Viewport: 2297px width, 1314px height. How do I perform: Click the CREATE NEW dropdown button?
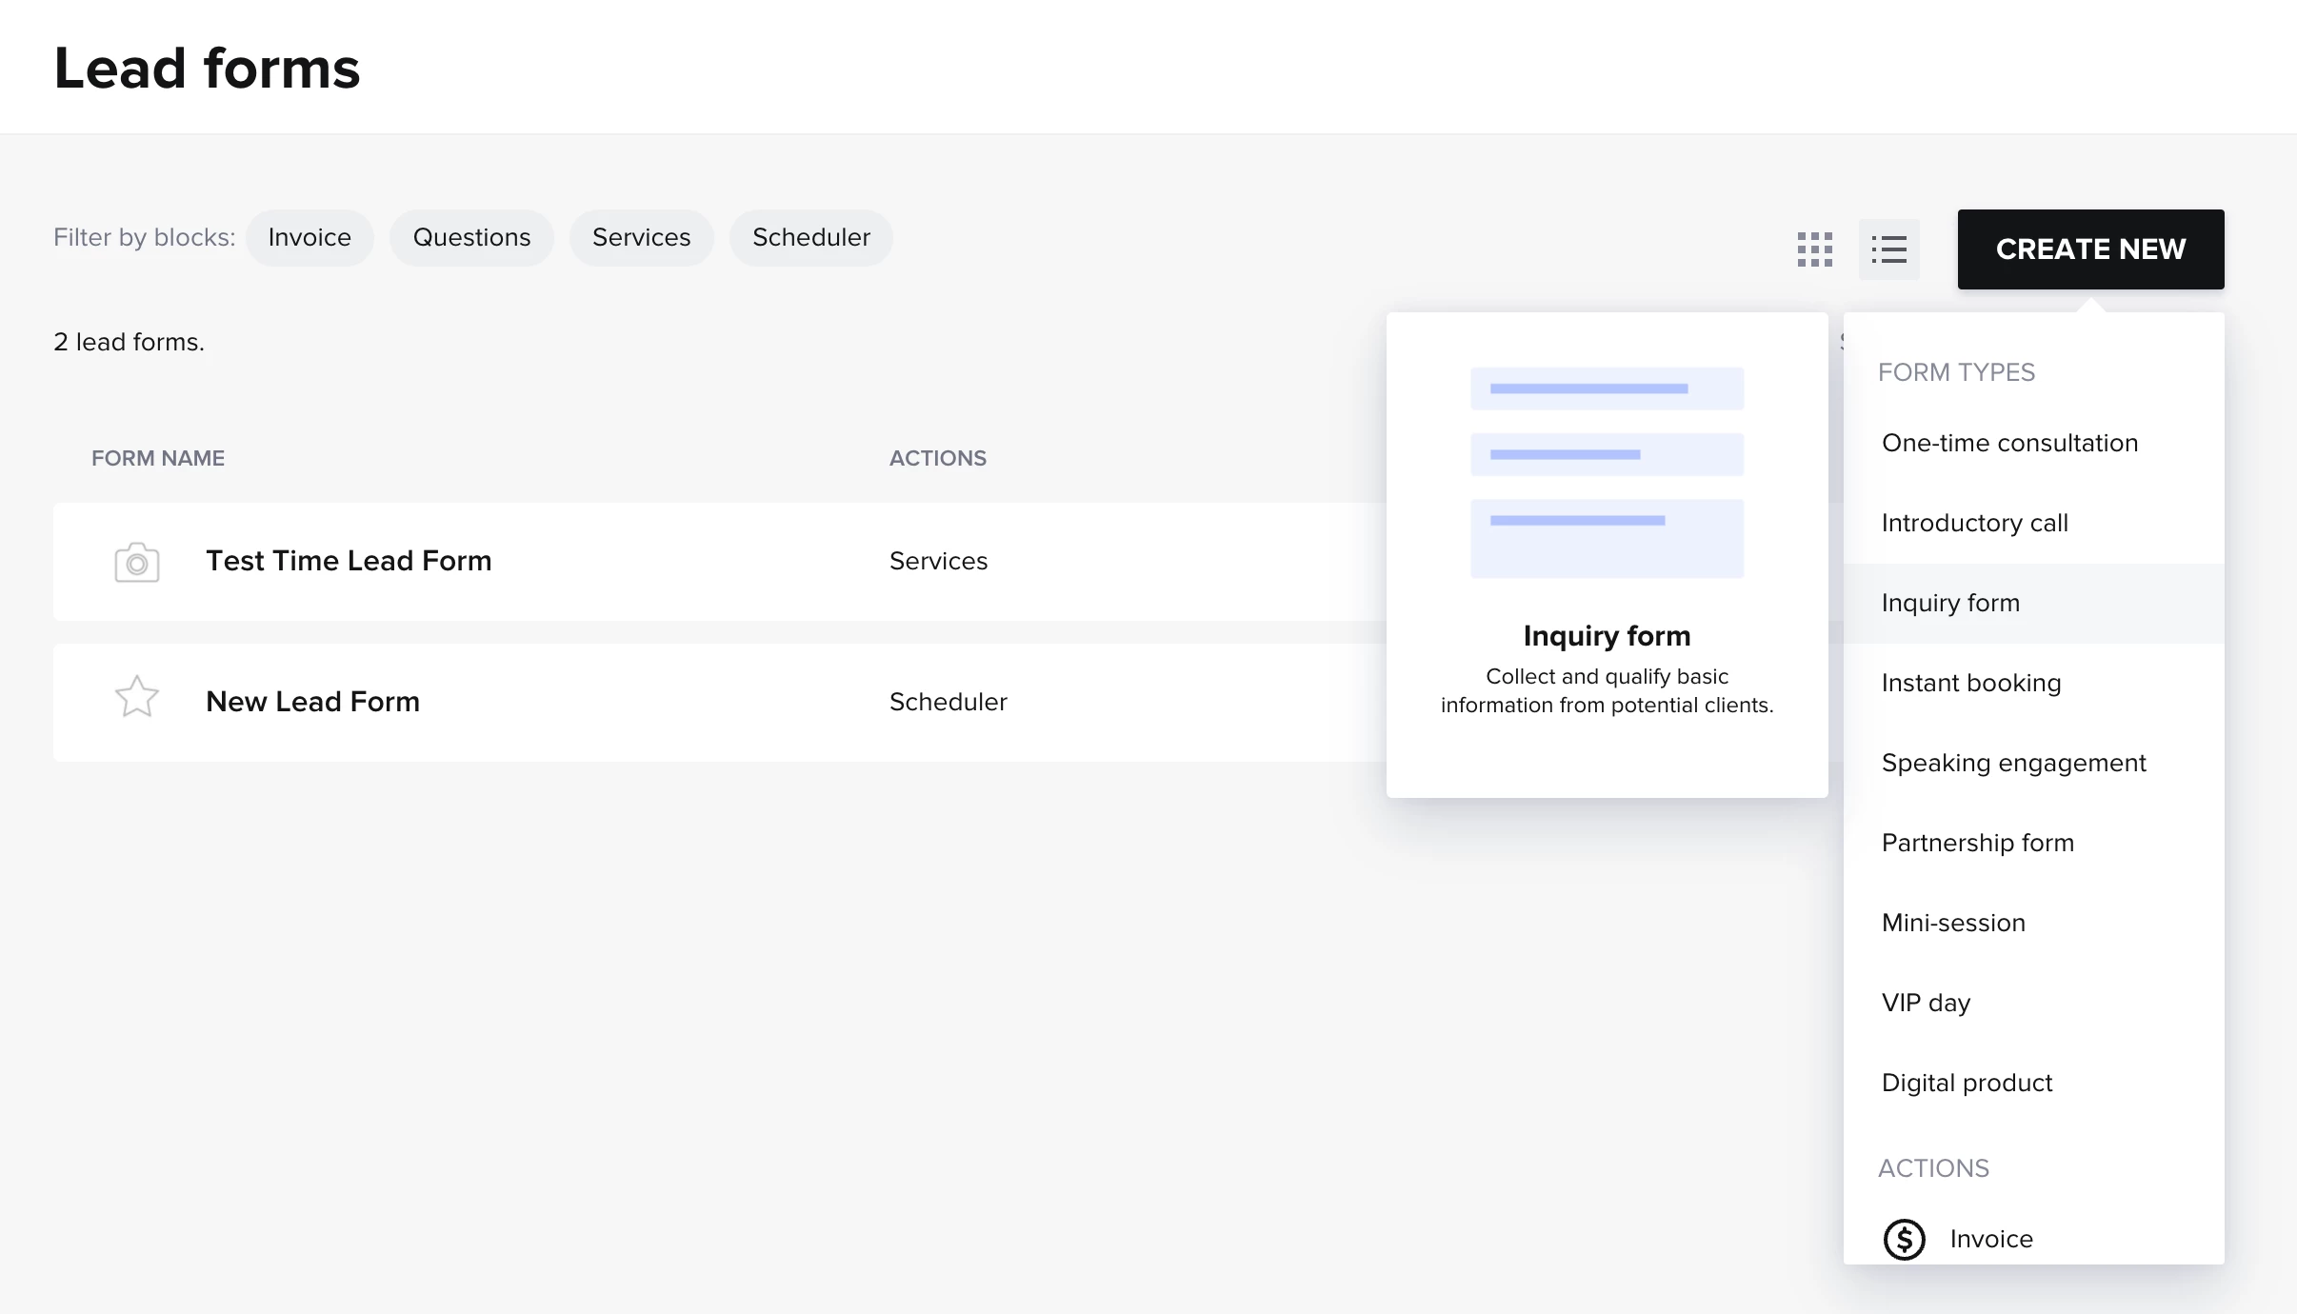tap(2090, 249)
